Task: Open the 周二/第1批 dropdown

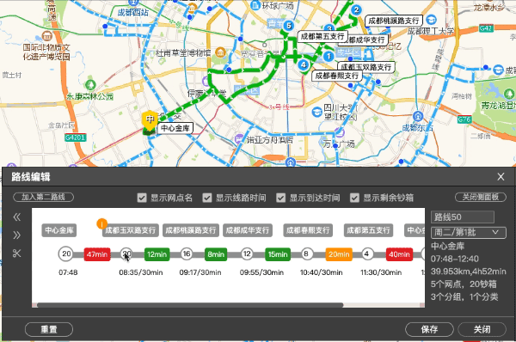Action: (469, 233)
